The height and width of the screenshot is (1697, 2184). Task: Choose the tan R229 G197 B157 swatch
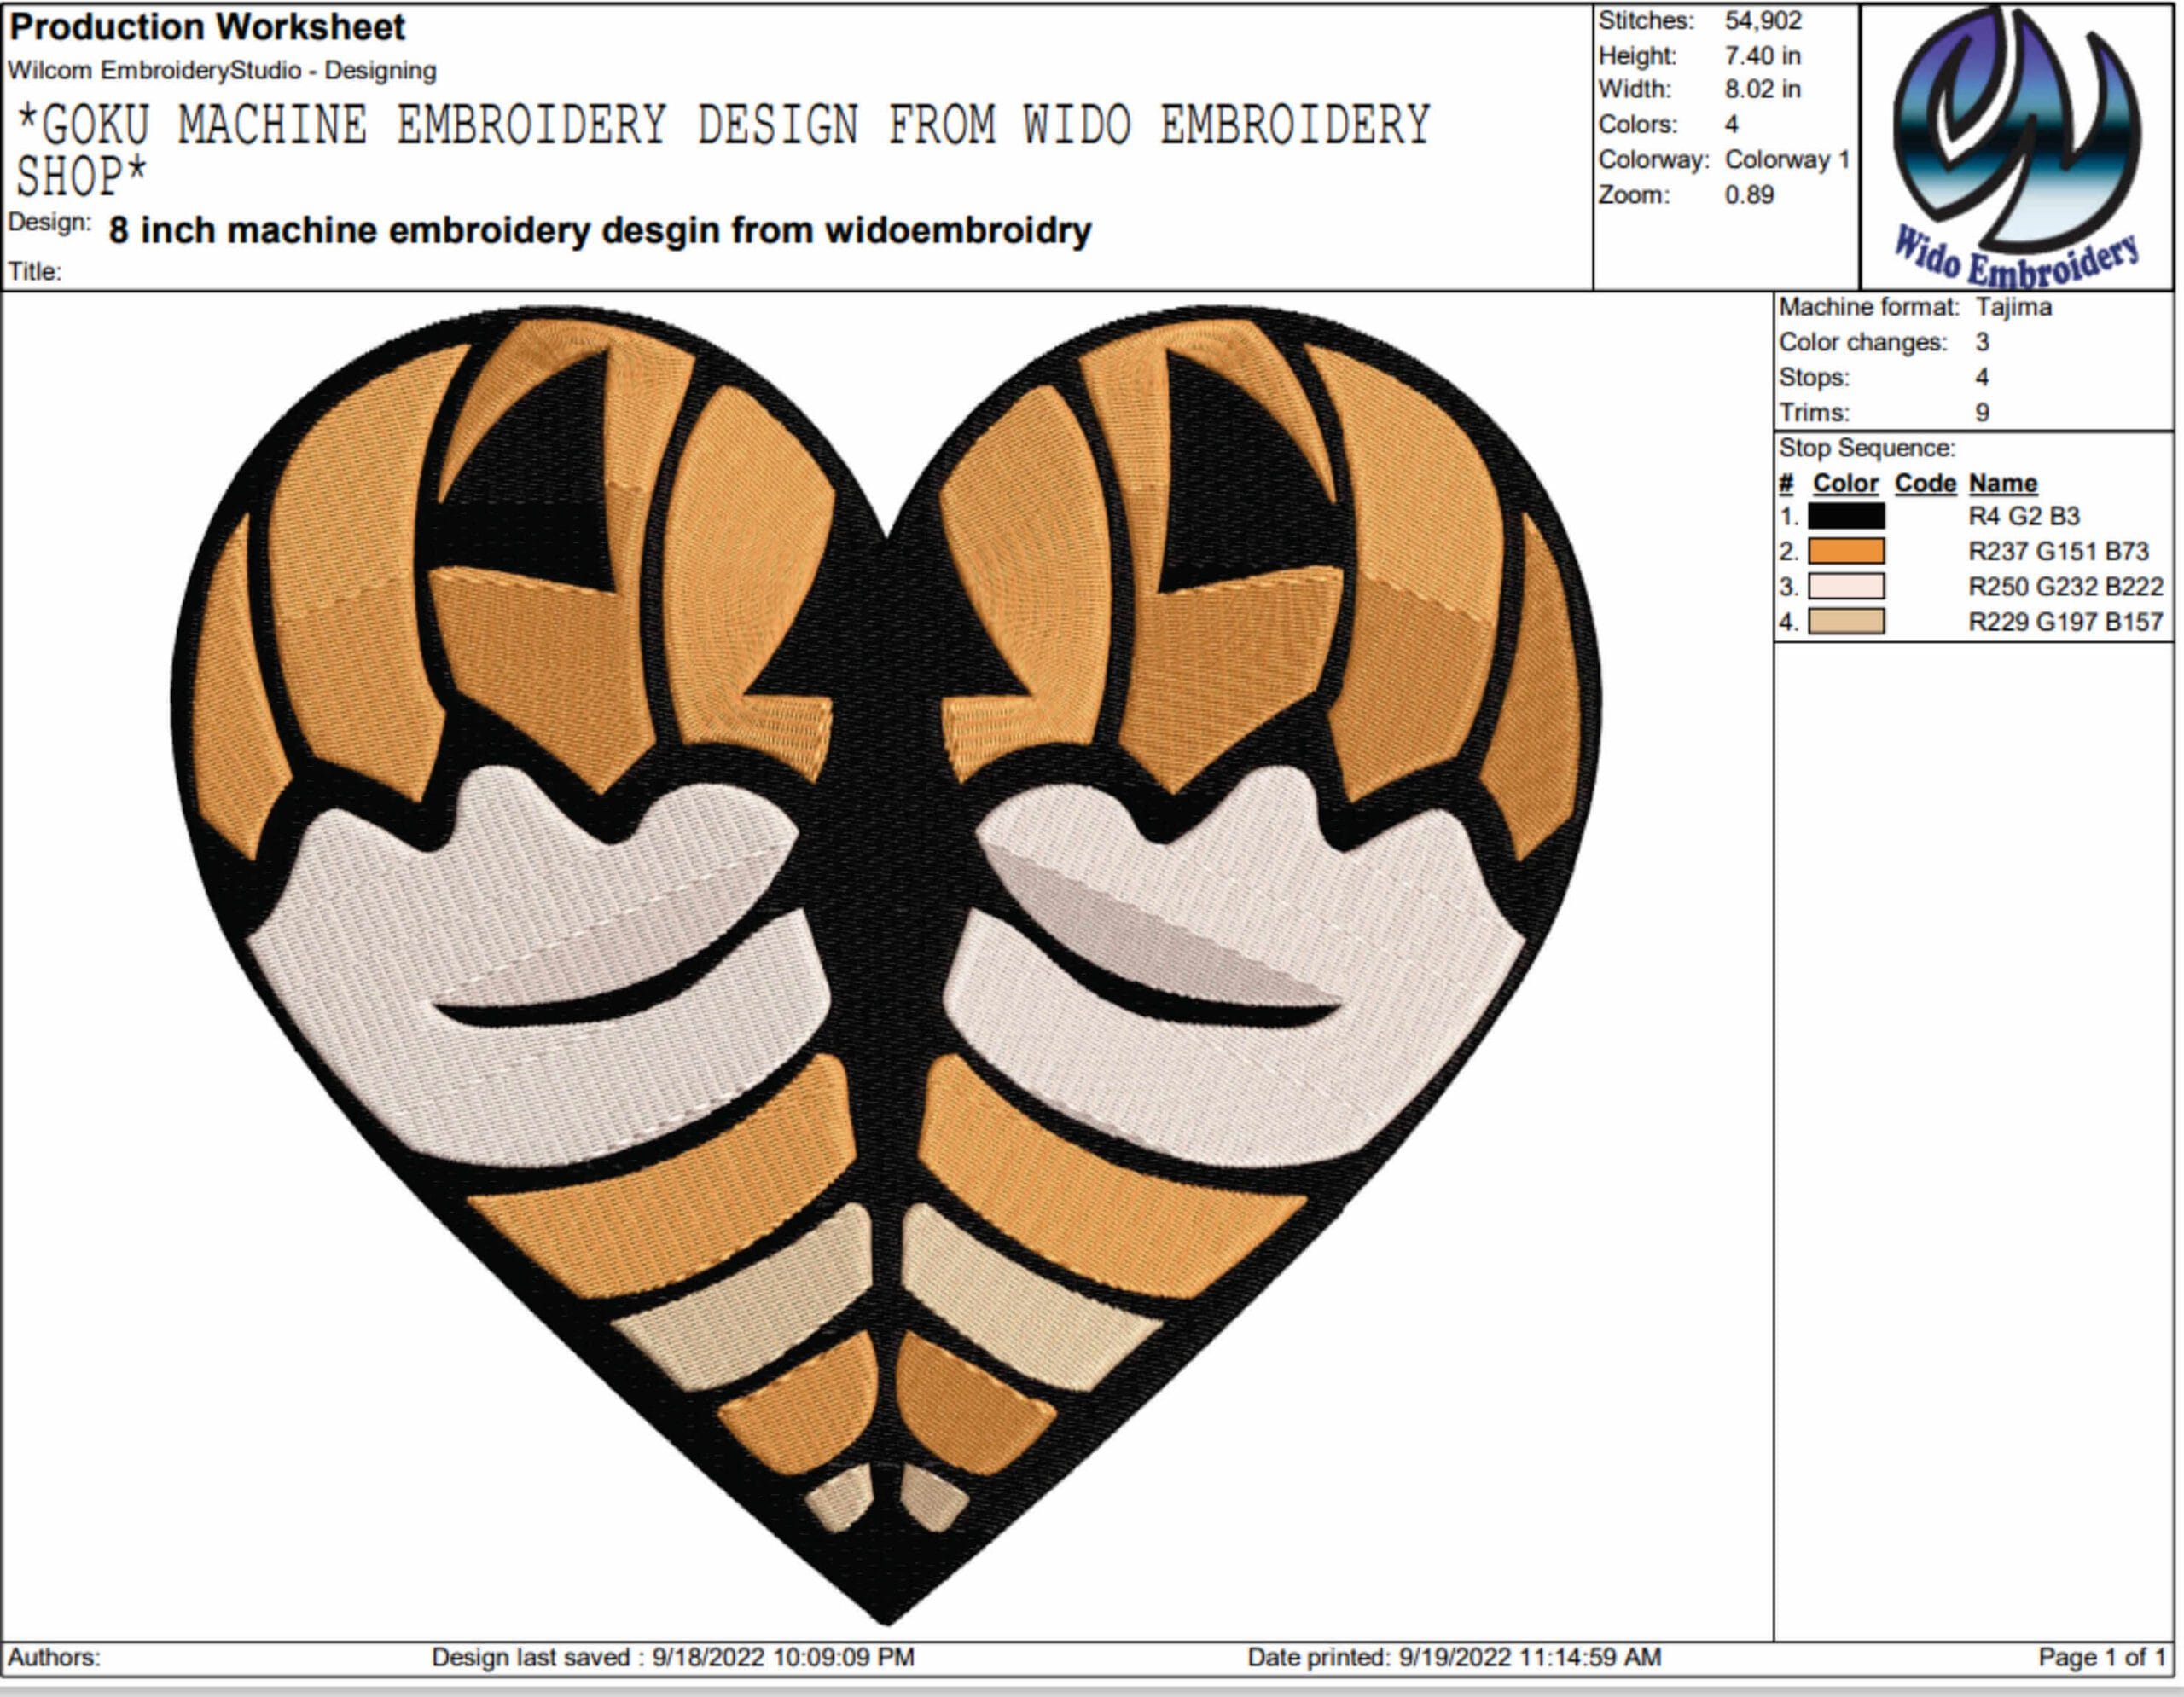(1846, 622)
